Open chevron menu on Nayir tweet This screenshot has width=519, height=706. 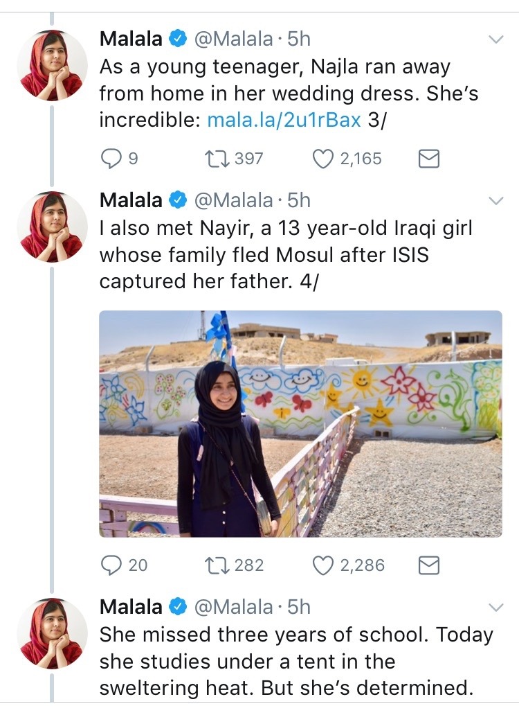tap(496, 201)
